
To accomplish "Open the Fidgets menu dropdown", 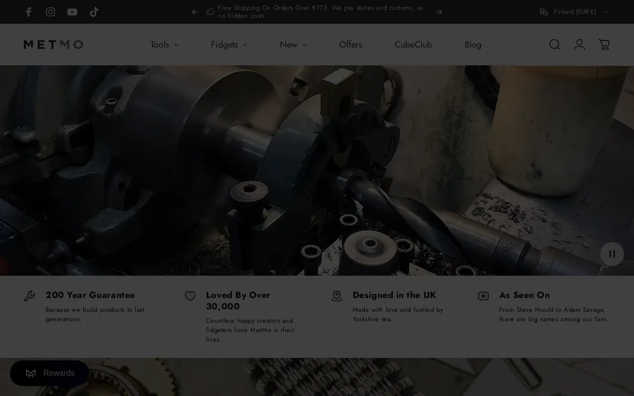I will tap(228, 45).
